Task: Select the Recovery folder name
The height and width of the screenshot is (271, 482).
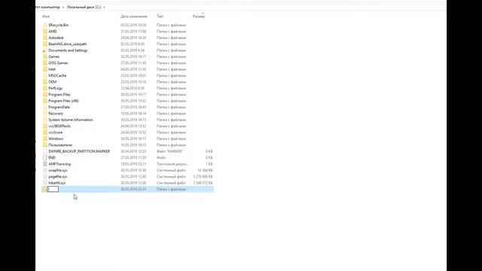Action: [56, 114]
